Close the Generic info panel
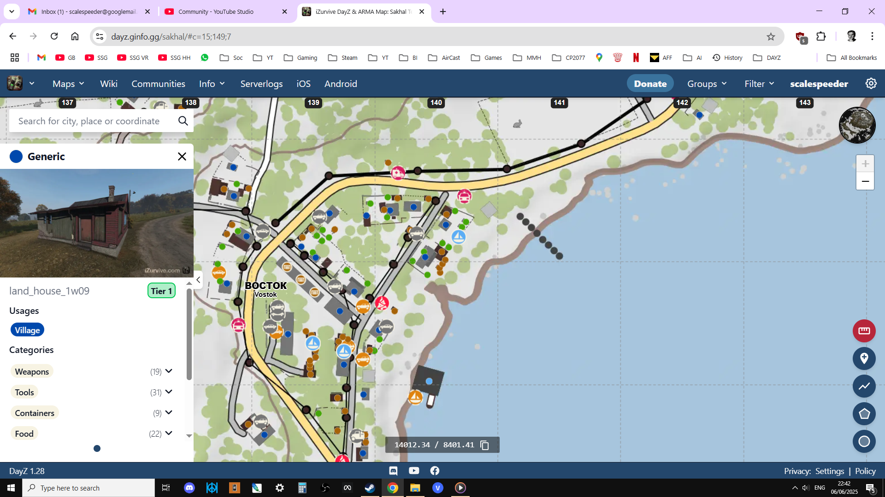The image size is (885, 497). pos(182,156)
